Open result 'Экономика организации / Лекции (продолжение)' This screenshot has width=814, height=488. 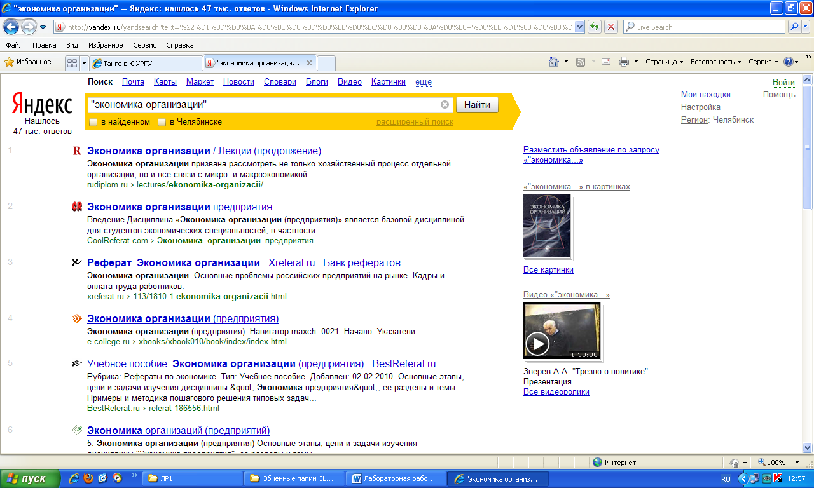(x=204, y=151)
